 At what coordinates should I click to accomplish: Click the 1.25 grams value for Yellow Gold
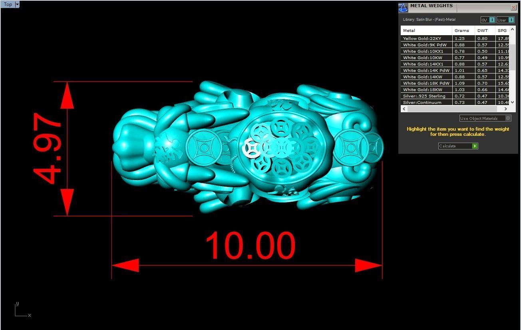click(459, 38)
